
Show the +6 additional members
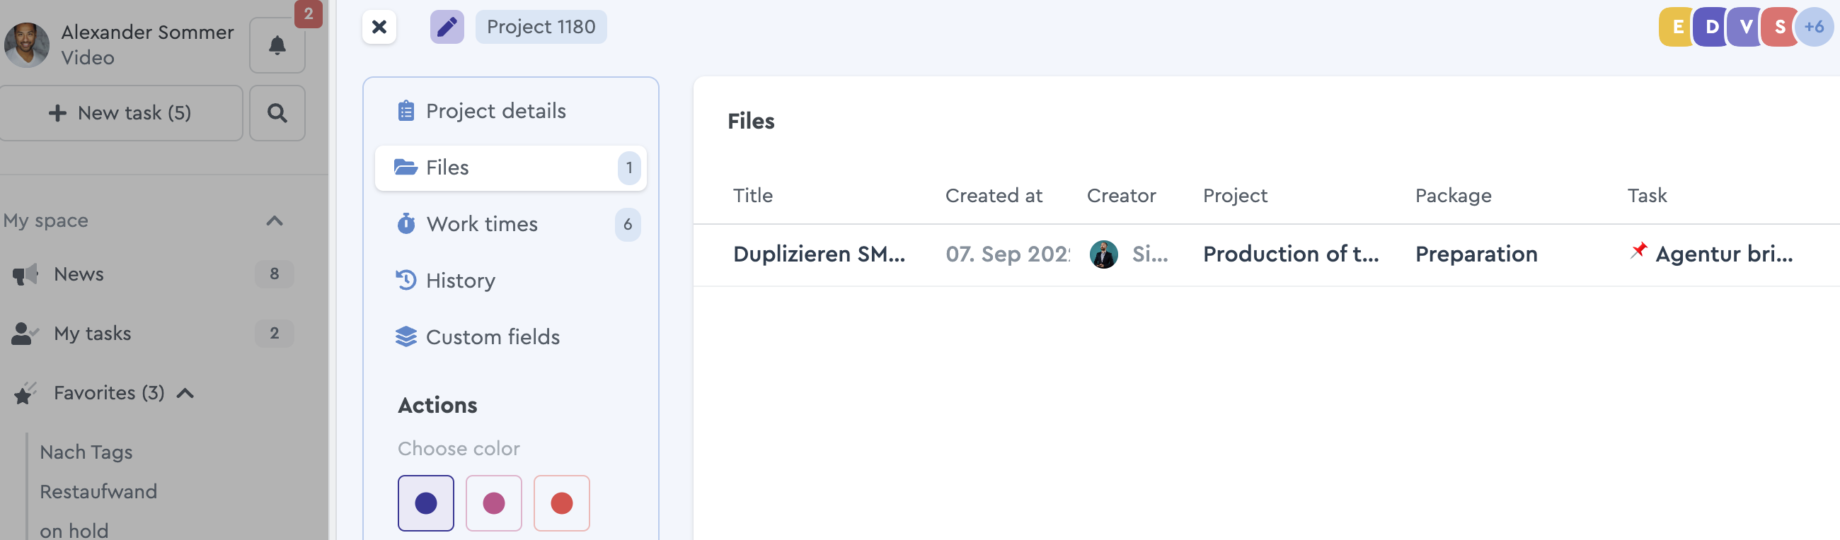(x=1814, y=27)
